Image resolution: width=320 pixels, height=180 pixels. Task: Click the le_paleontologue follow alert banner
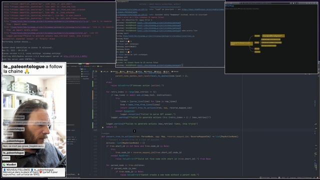click(x=33, y=69)
